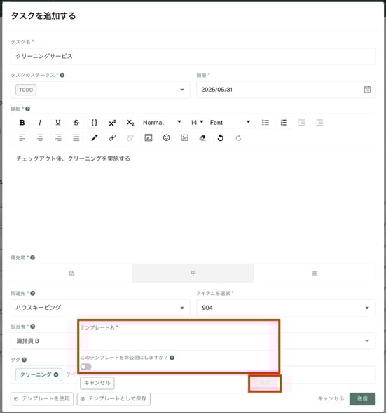
Task: Click the undo arrow icon
Action: point(221,137)
